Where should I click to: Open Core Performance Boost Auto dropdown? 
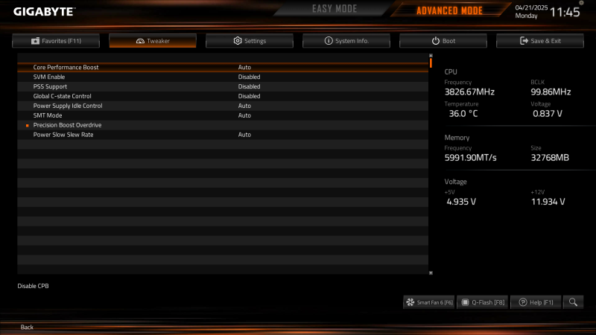click(x=244, y=67)
